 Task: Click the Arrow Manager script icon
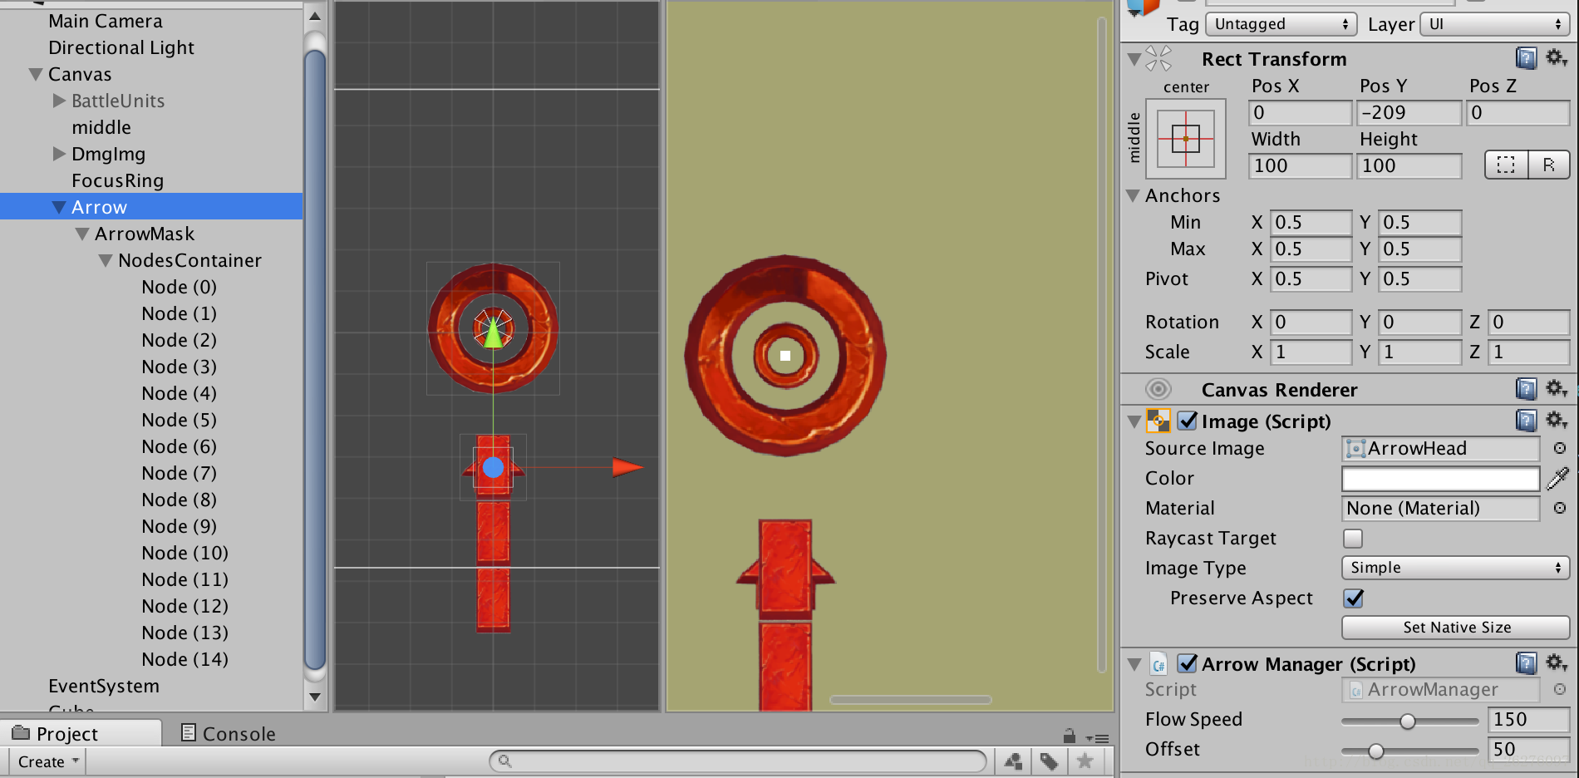1158,664
